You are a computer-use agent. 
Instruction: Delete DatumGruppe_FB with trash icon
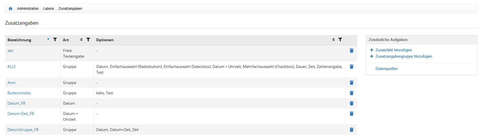[351, 130]
